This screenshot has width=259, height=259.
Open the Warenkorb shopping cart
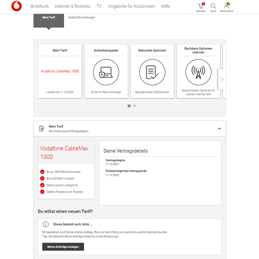tap(200, 7)
